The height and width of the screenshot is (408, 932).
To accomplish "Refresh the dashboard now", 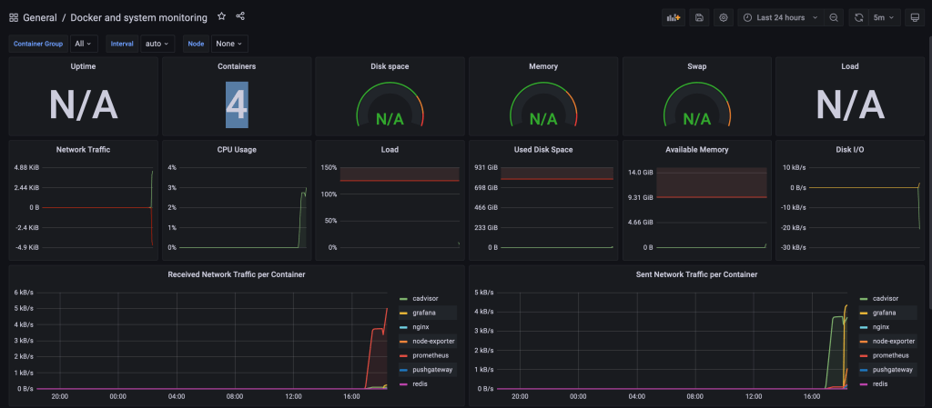I will pyautogui.click(x=859, y=17).
